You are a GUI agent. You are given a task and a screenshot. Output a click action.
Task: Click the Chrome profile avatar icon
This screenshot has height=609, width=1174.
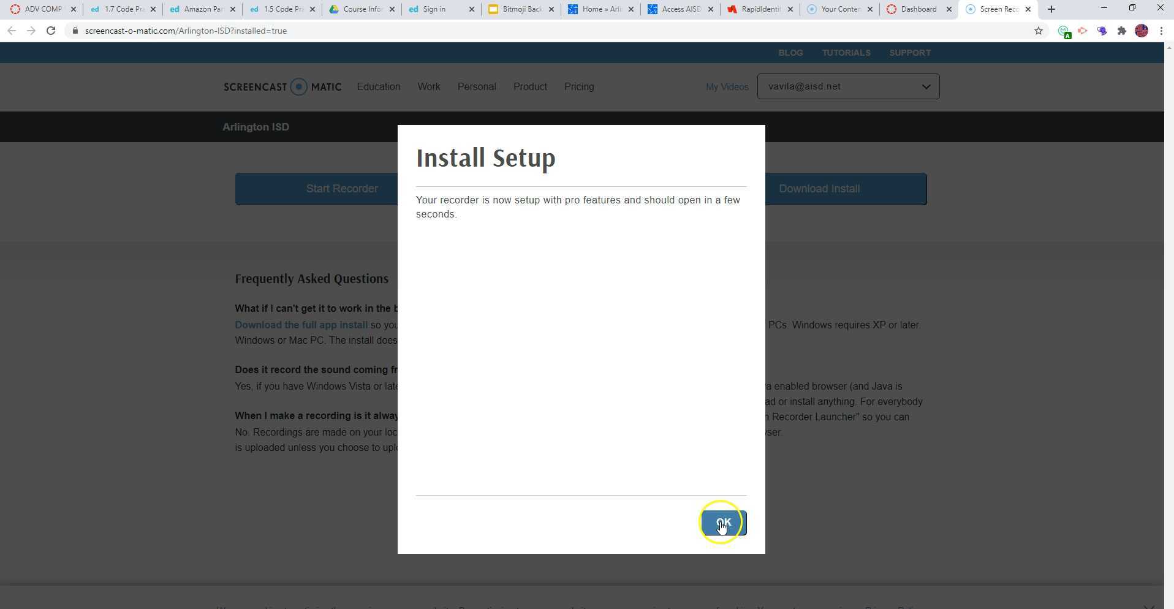[1142, 31]
